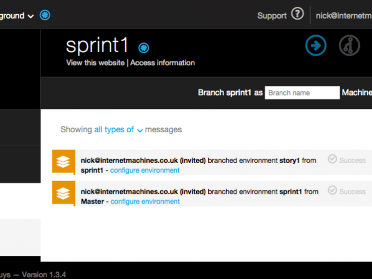Open configure environment link in story1 message
Viewport: 372px width, 279px height.
pyautogui.click(x=145, y=170)
